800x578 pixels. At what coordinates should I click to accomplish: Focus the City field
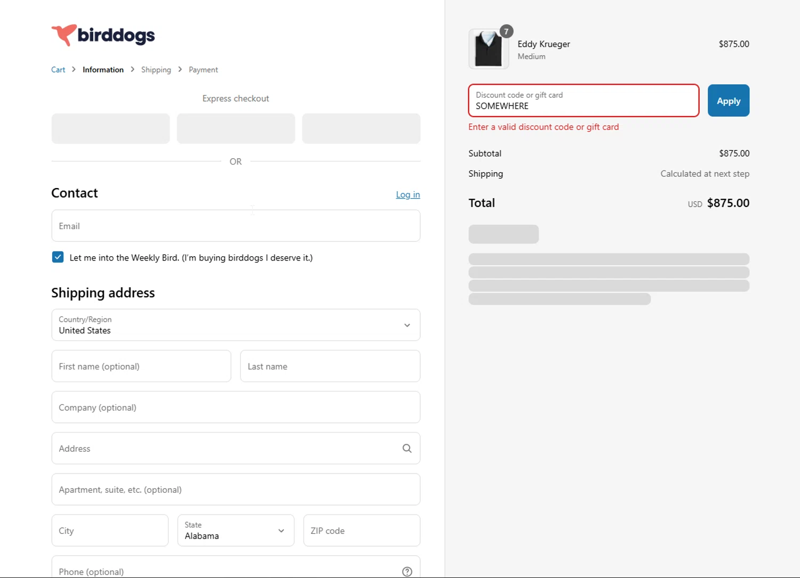[110, 531]
